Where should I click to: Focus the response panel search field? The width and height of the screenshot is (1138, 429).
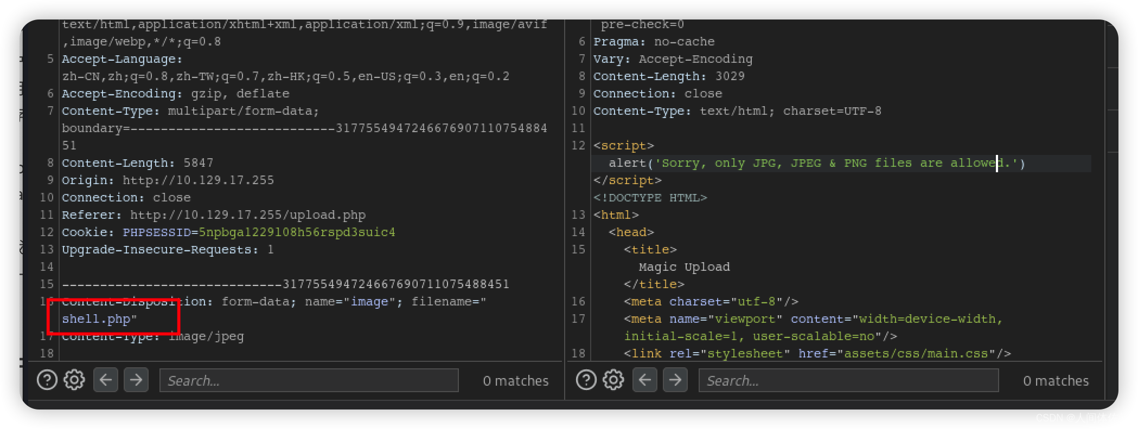[848, 380]
